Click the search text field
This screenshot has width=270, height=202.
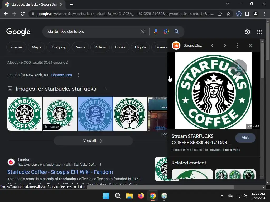(93, 32)
